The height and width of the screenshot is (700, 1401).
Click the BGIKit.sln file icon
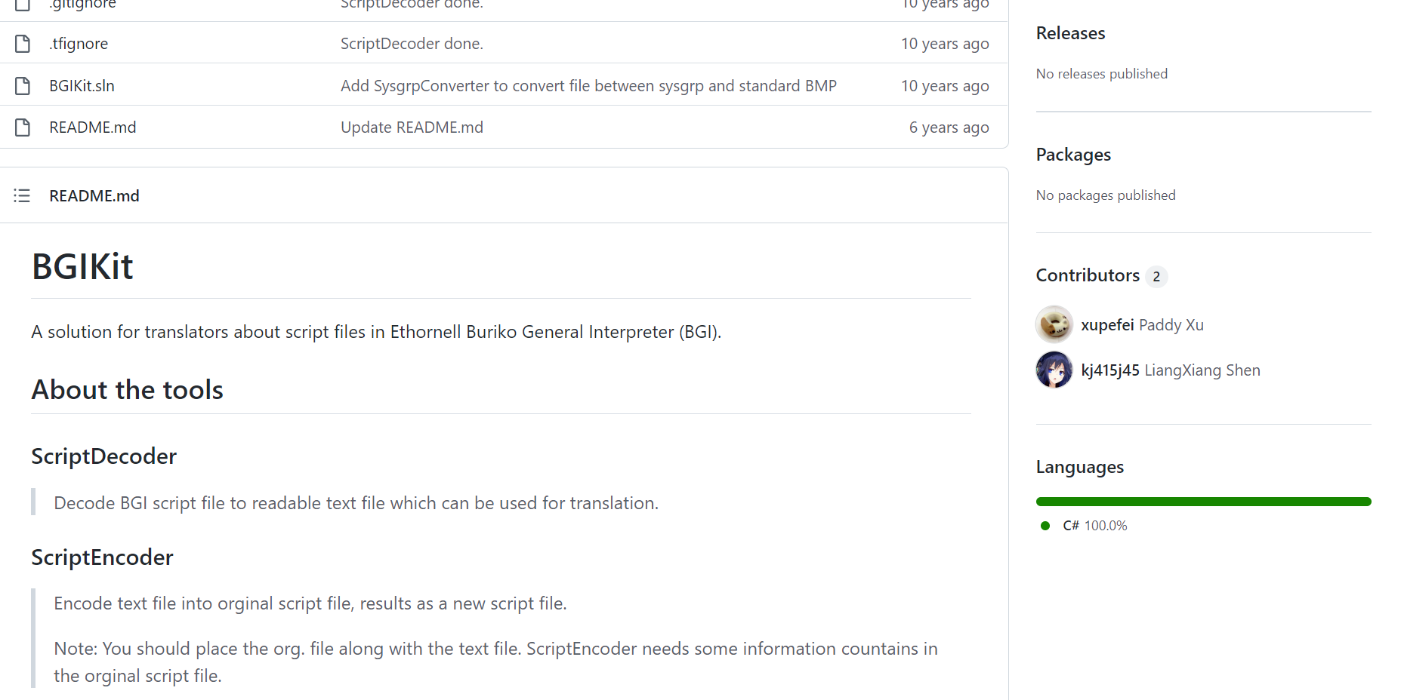pyautogui.click(x=23, y=86)
